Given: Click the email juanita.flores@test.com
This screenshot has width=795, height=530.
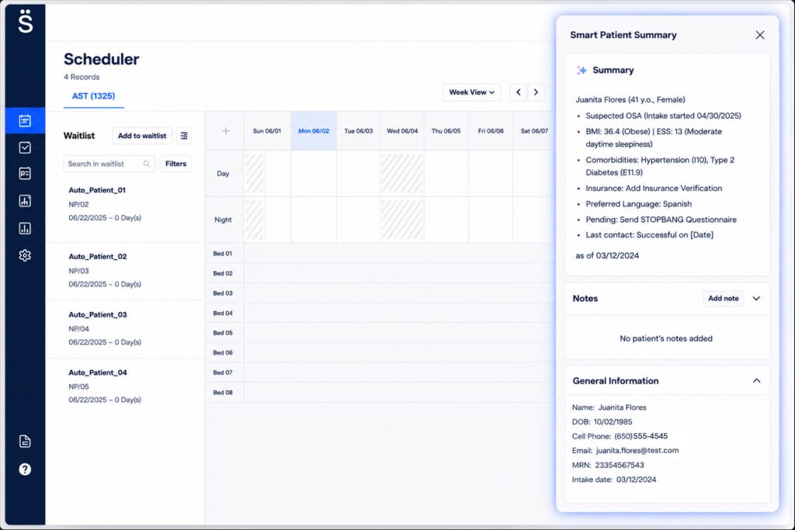Looking at the screenshot, I should point(637,450).
